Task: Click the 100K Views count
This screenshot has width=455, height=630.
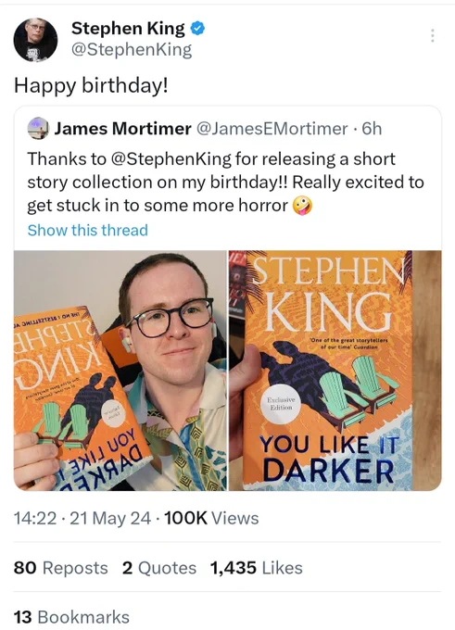Action: (211, 518)
